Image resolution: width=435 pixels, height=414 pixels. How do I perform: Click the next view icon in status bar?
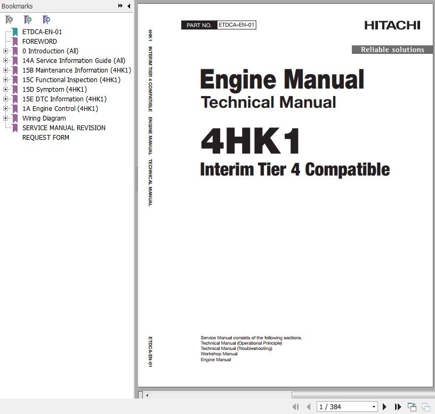point(425,407)
